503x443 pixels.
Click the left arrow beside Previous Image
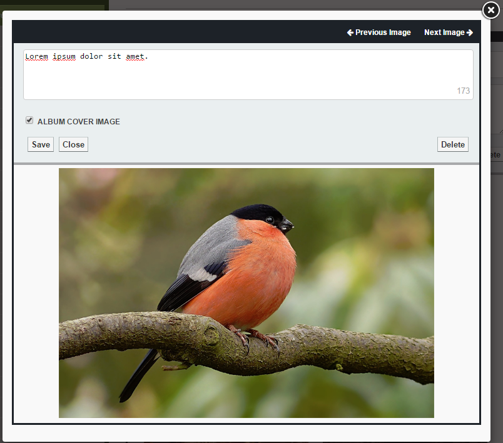pos(350,32)
